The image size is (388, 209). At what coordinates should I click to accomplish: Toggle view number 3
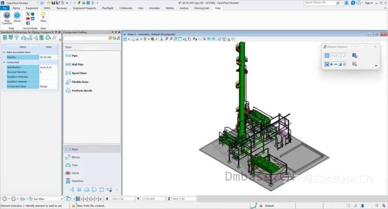pos(82,199)
